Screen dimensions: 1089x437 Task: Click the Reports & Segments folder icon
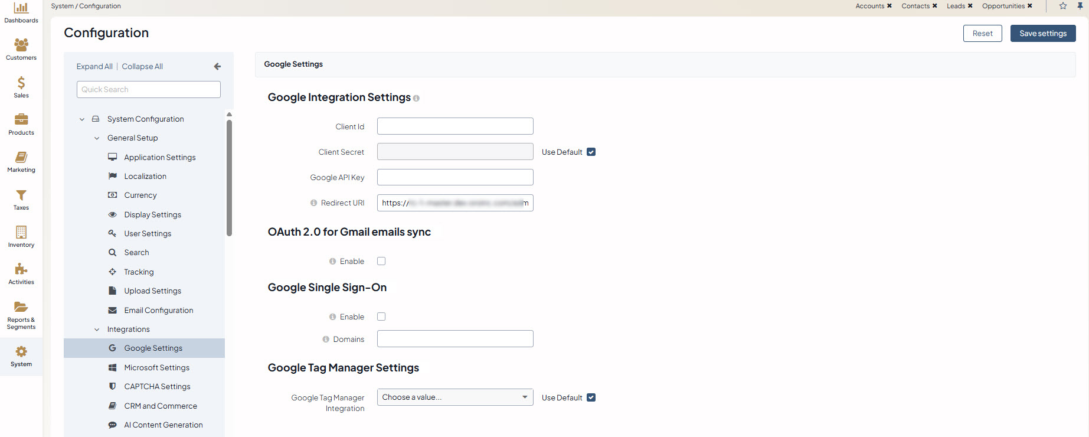coord(21,306)
